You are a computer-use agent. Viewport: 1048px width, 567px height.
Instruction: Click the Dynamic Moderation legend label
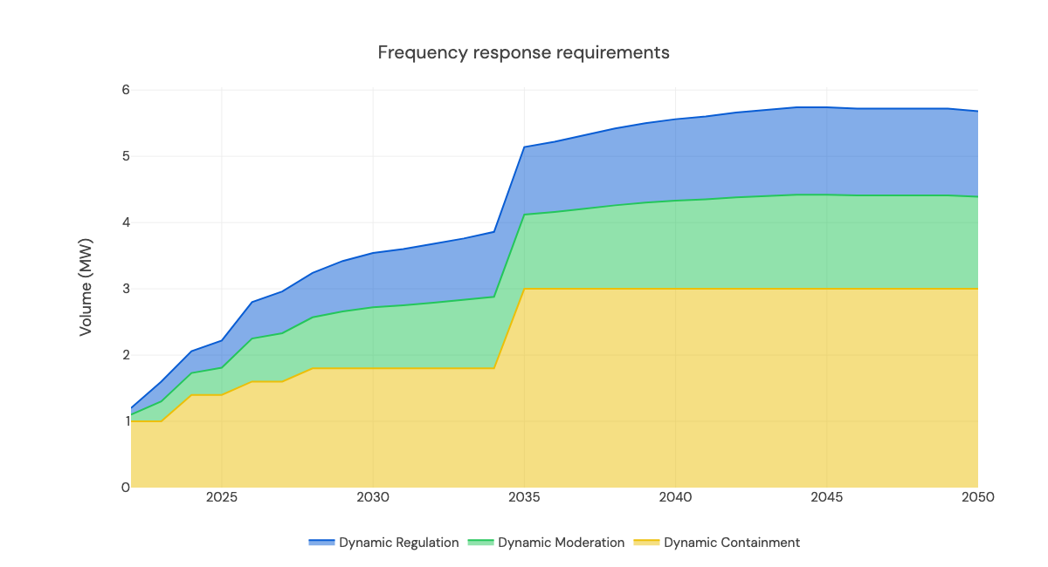(561, 542)
